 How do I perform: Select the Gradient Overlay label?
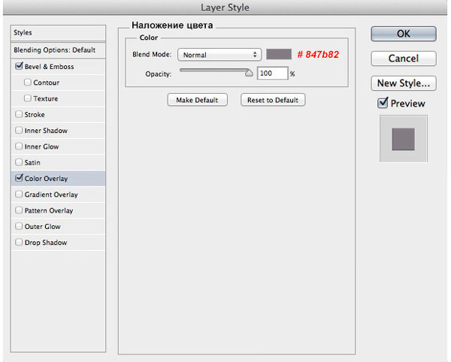[51, 195]
